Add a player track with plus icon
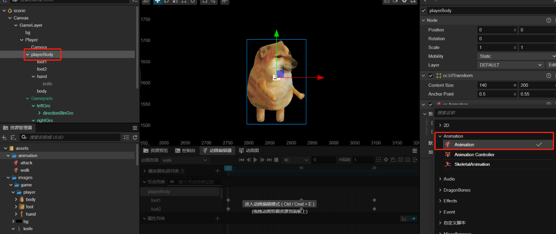 tap(217, 171)
